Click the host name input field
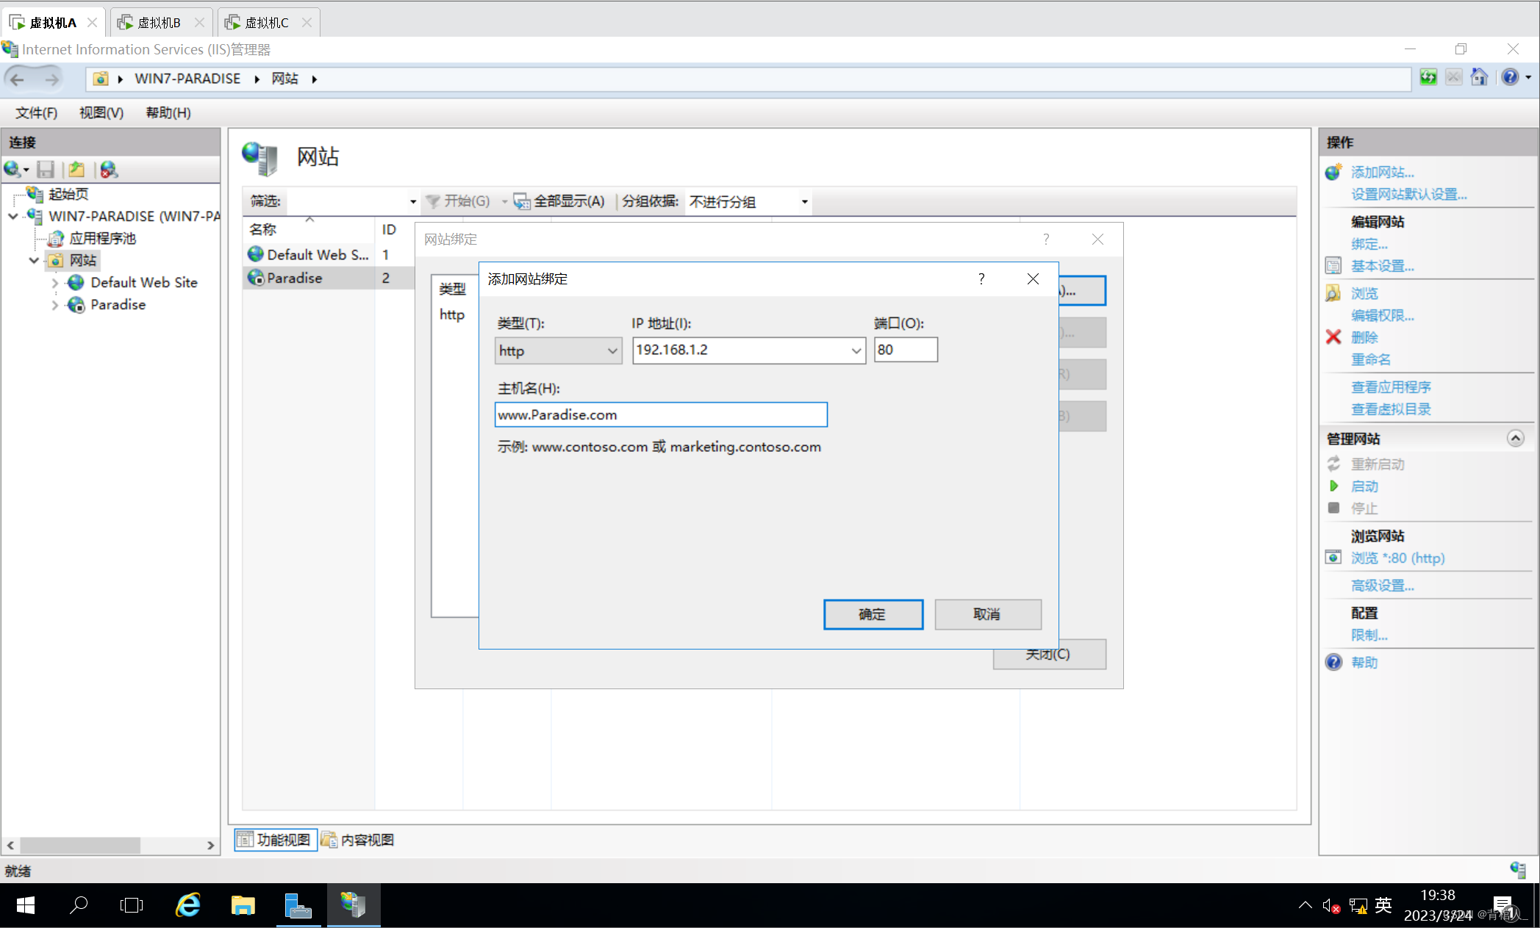This screenshot has height=928, width=1540. tap(660, 415)
